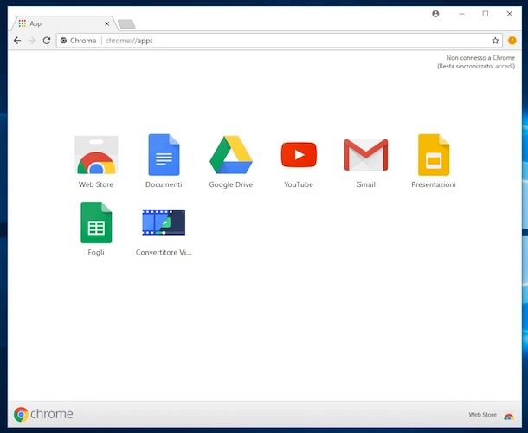The width and height of the screenshot is (528, 433).
Task: Reload the current page
Action: pos(47,41)
